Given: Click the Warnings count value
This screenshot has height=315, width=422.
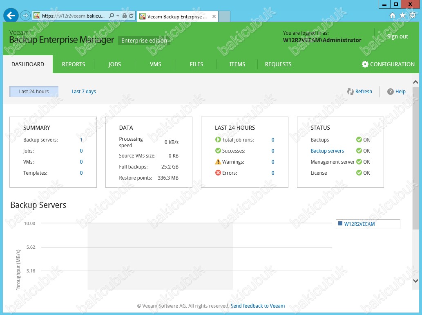Looking at the screenshot, I should click(x=273, y=162).
